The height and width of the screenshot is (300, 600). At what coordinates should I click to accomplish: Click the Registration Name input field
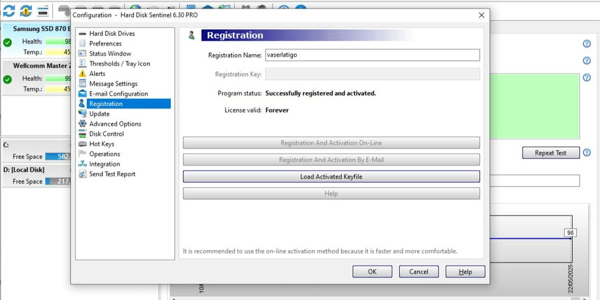(x=372, y=55)
